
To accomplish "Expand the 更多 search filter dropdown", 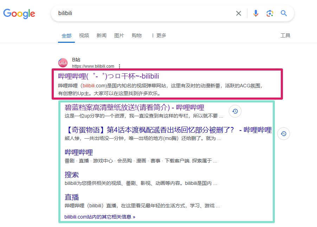I will (x=158, y=35).
